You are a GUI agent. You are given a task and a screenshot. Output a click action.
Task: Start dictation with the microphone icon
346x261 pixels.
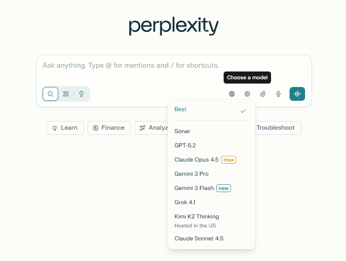coord(278,93)
